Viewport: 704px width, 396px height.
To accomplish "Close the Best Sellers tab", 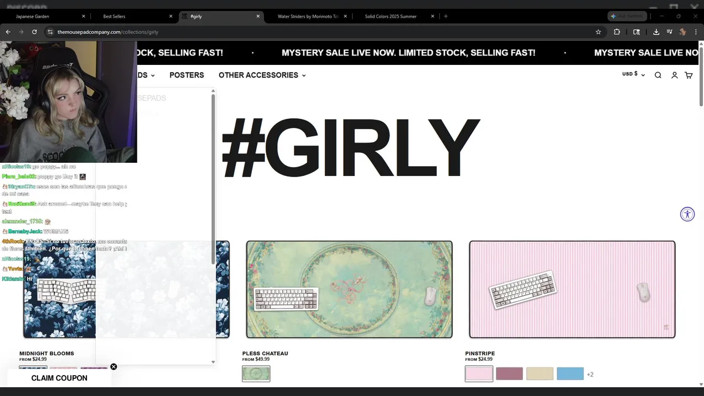I will [x=171, y=16].
